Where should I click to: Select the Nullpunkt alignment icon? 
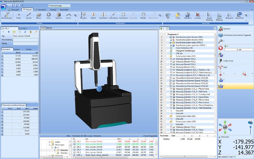pyautogui.click(x=229, y=16)
